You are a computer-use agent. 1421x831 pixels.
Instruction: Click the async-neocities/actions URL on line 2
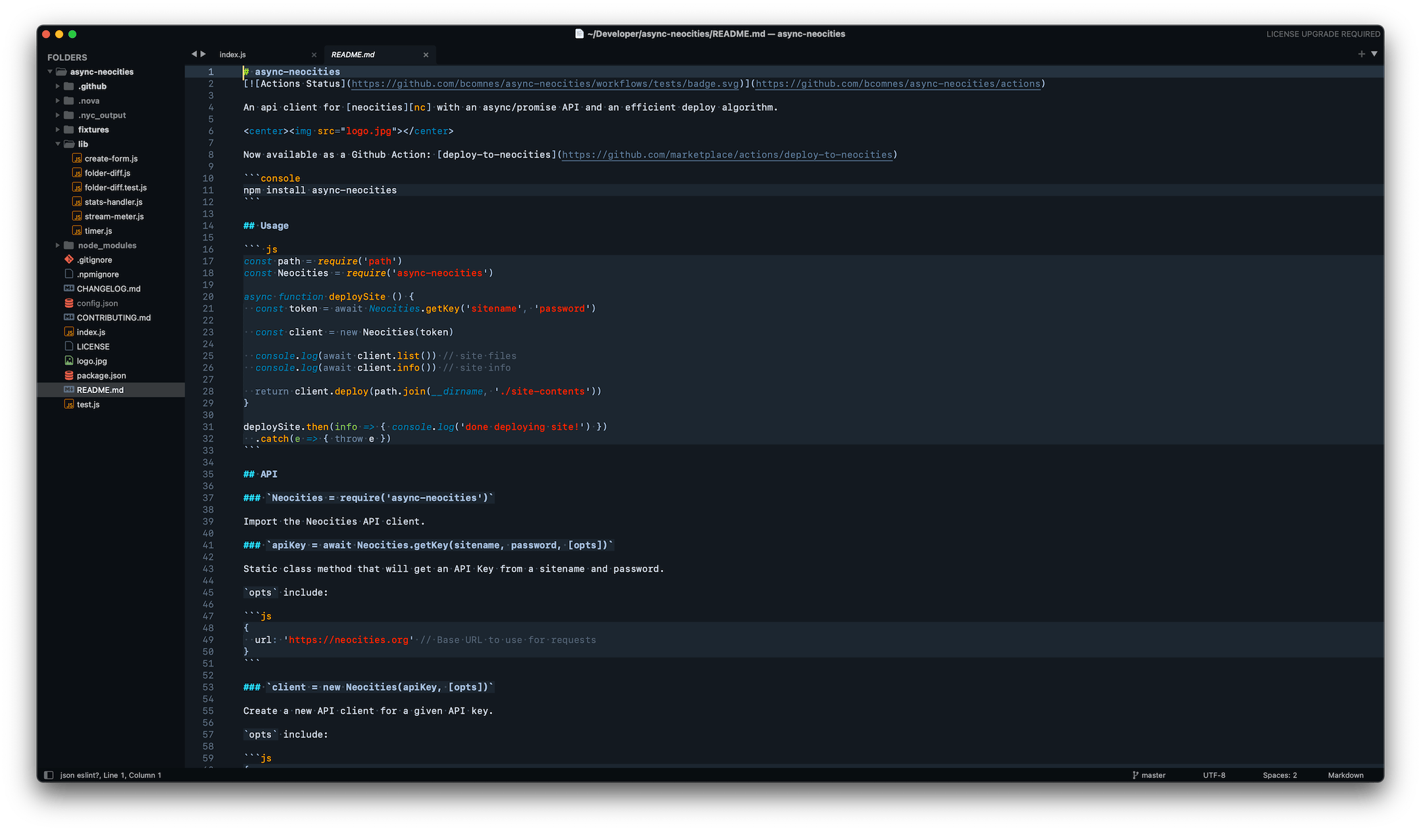coord(899,83)
